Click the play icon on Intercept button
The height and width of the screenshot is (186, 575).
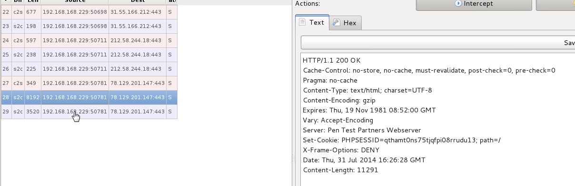(x=458, y=4)
